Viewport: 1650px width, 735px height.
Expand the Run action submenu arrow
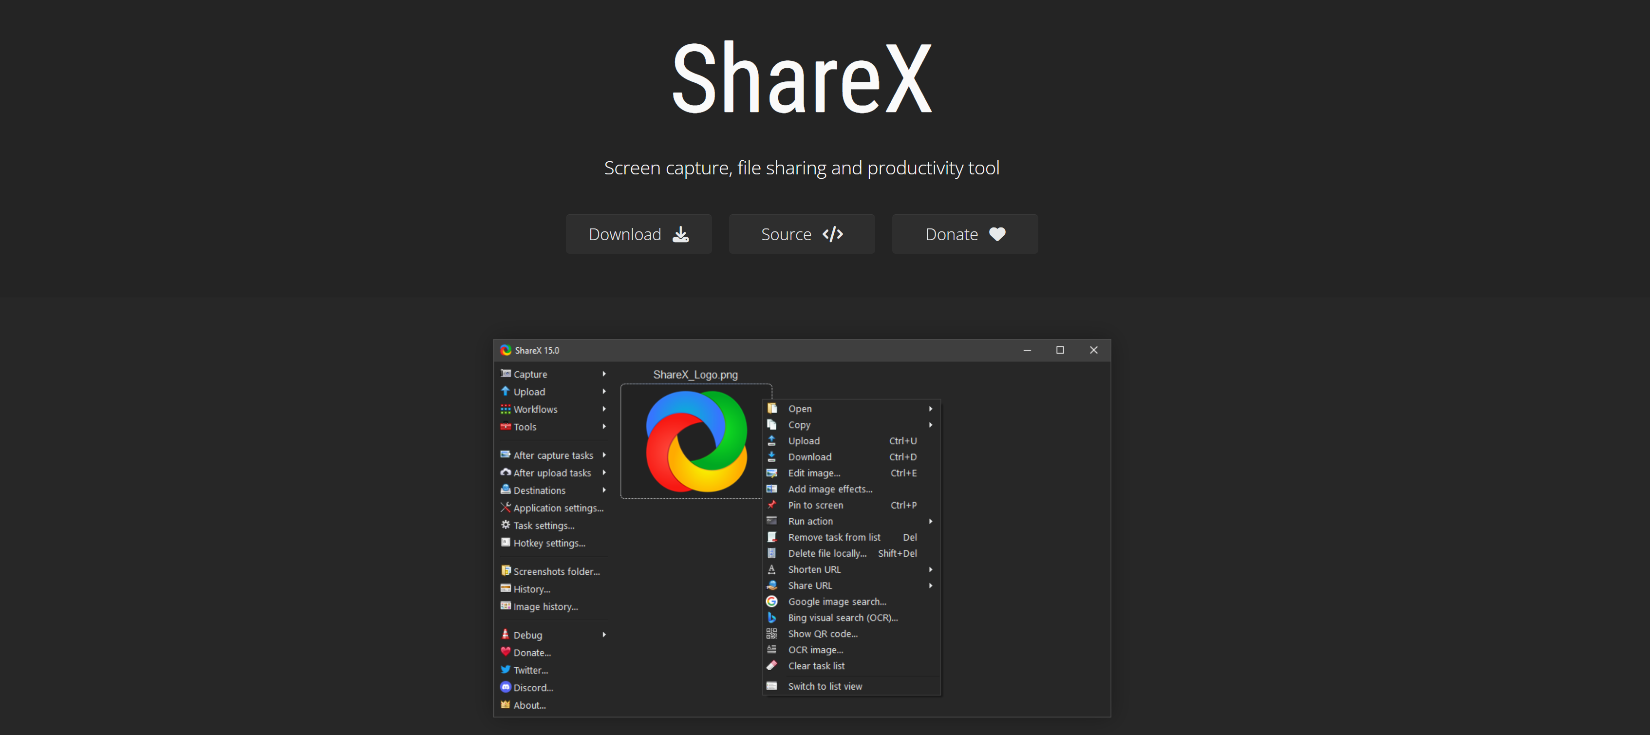930,521
